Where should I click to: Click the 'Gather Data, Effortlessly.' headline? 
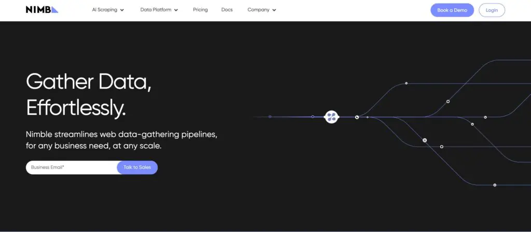point(89,95)
